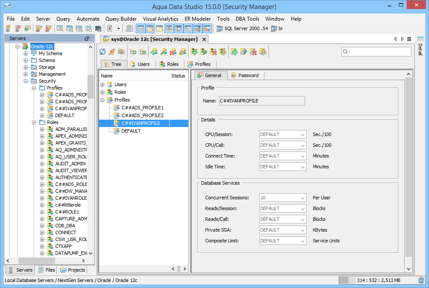The width and height of the screenshot is (429, 288).
Task: Close the sys@Oracle 12c Security Manager tab
Action: pyautogui.click(x=204, y=39)
